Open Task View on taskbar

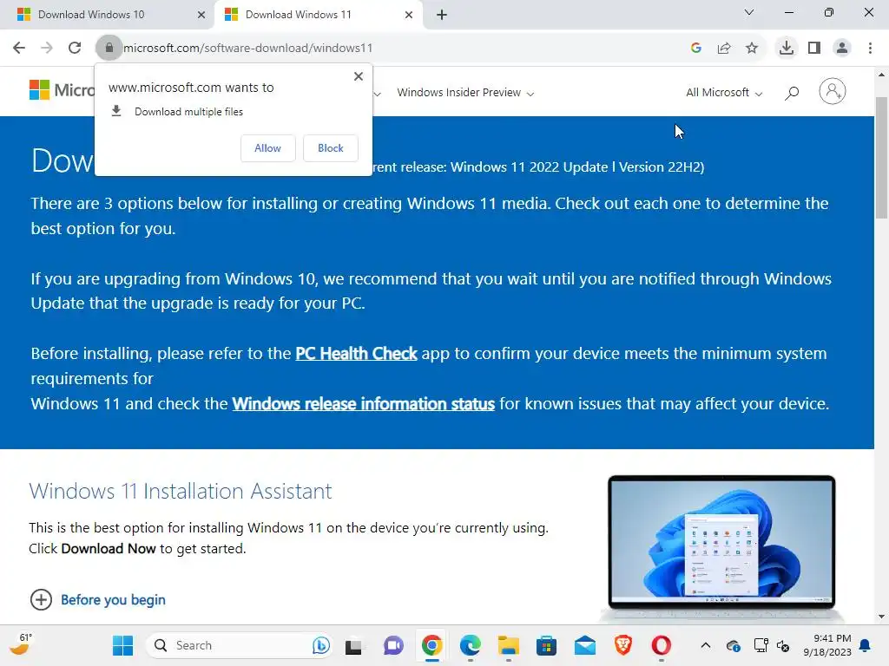354,645
